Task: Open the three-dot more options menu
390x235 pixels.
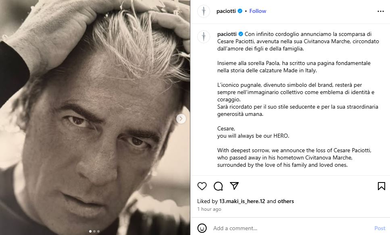Action: pos(381,11)
